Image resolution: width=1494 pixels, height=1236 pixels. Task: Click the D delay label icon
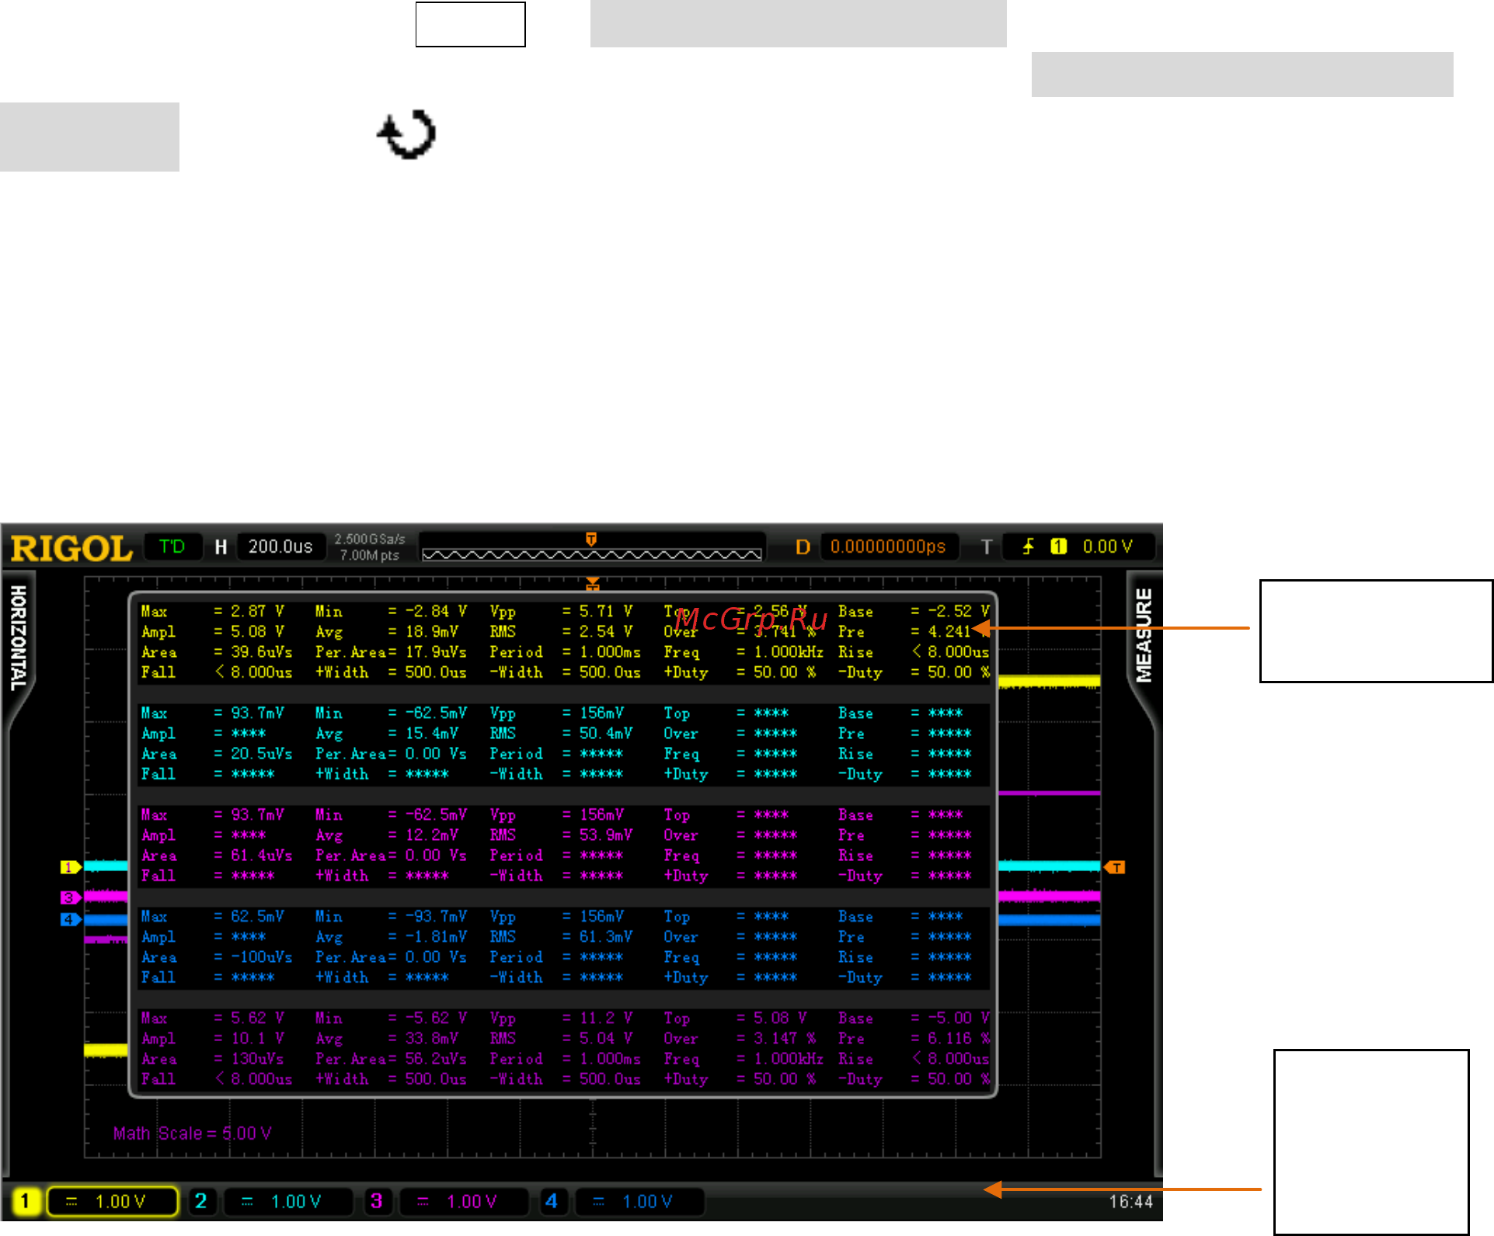(803, 547)
